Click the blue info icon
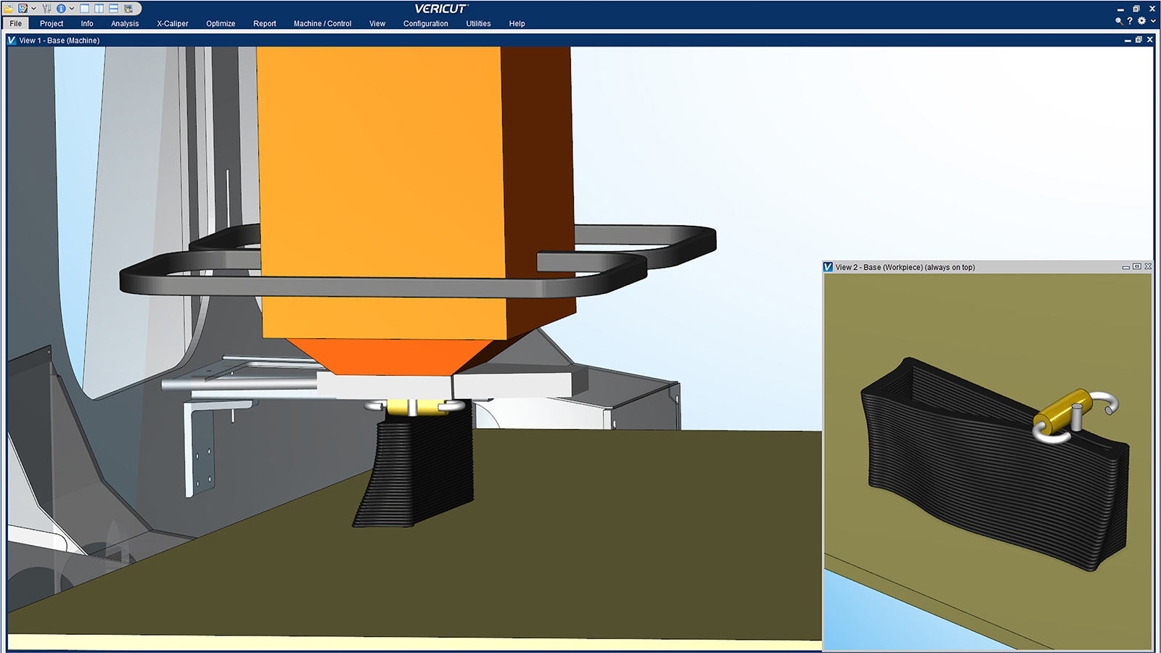The image size is (1161, 653). 61,9
